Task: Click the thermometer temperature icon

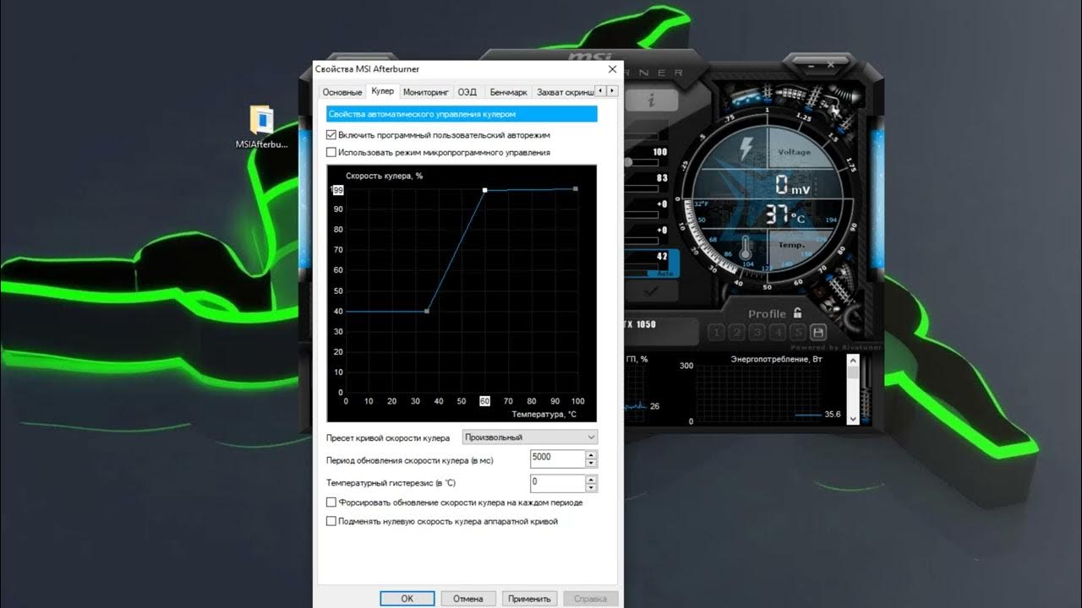Action: click(746, 248)
